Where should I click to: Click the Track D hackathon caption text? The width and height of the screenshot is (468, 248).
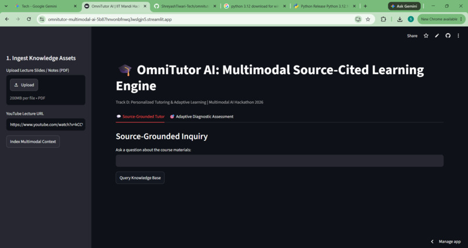point(189,102)
